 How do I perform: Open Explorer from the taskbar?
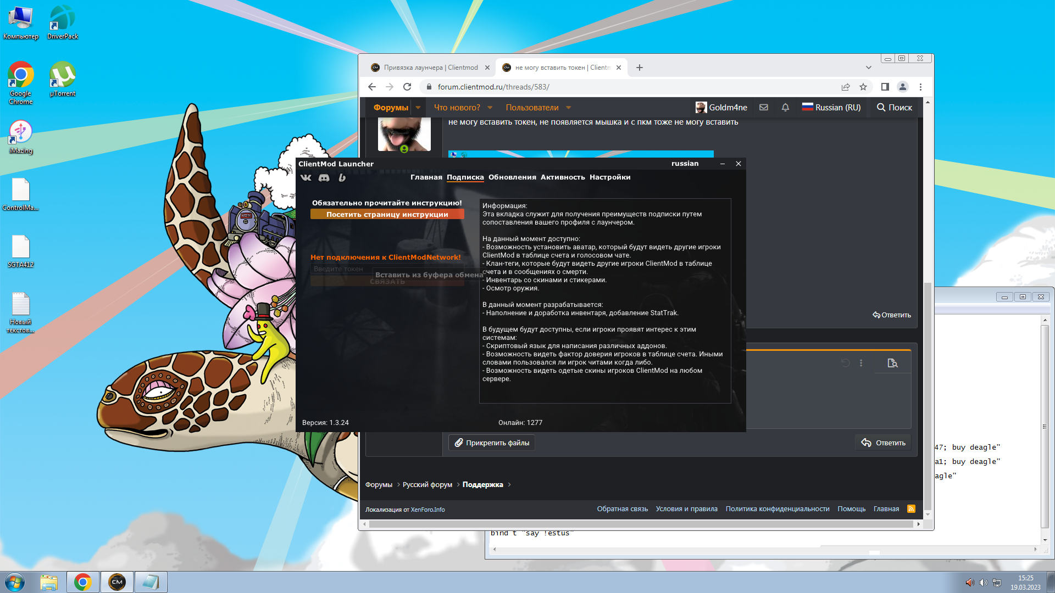[x=49, y=582]
